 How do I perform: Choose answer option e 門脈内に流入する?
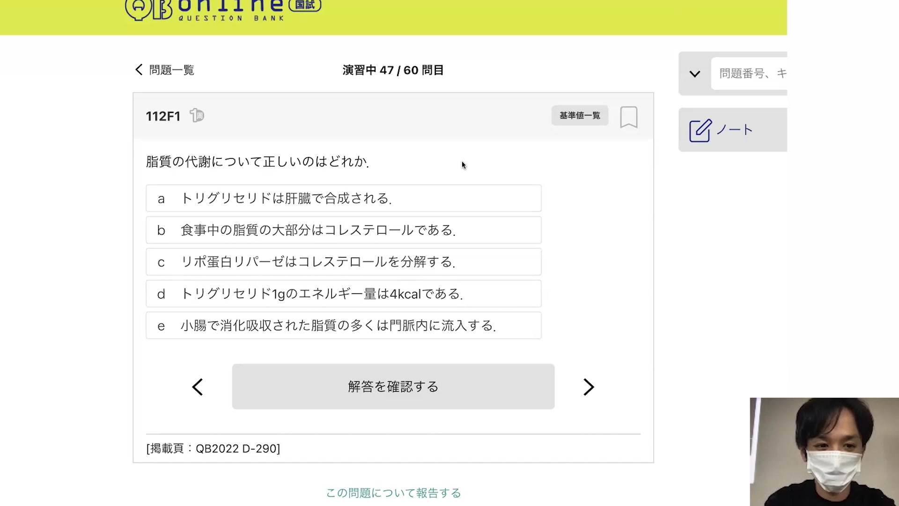click(343, 326)
